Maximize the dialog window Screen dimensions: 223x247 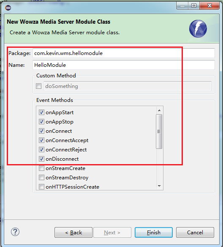(x=194, y=6)
